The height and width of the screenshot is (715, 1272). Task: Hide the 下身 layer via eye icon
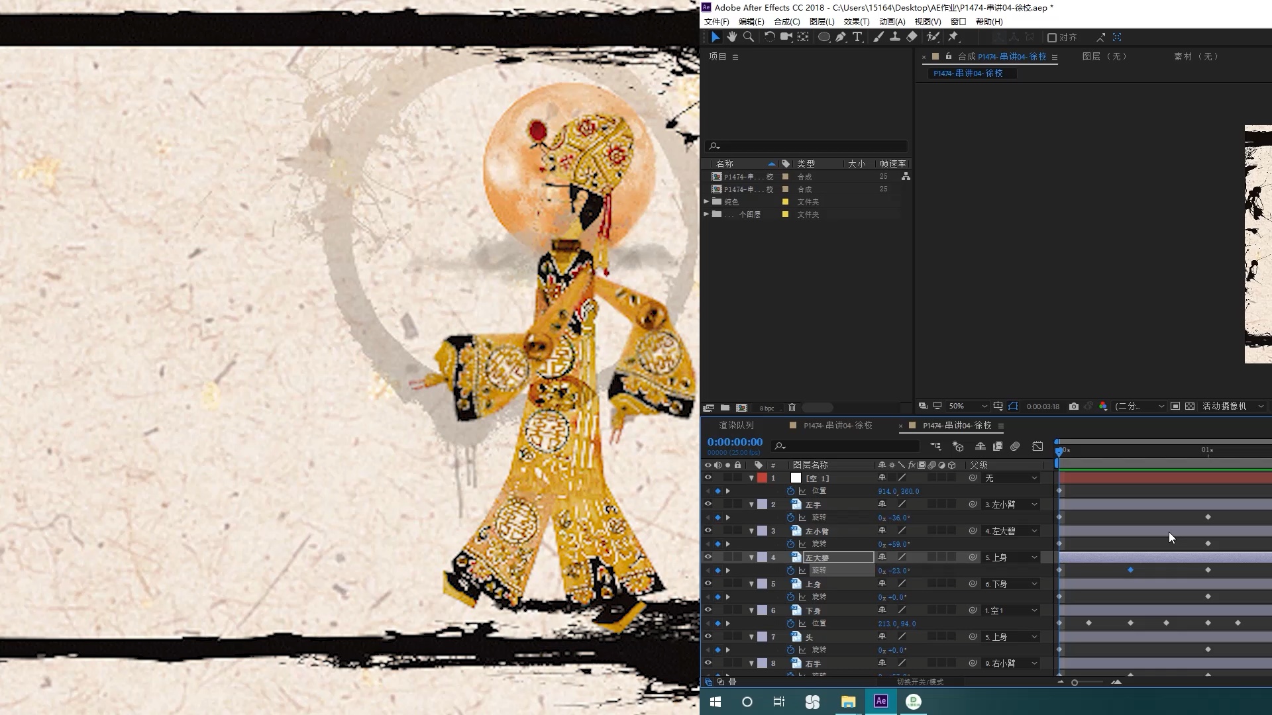click(708, 610)
